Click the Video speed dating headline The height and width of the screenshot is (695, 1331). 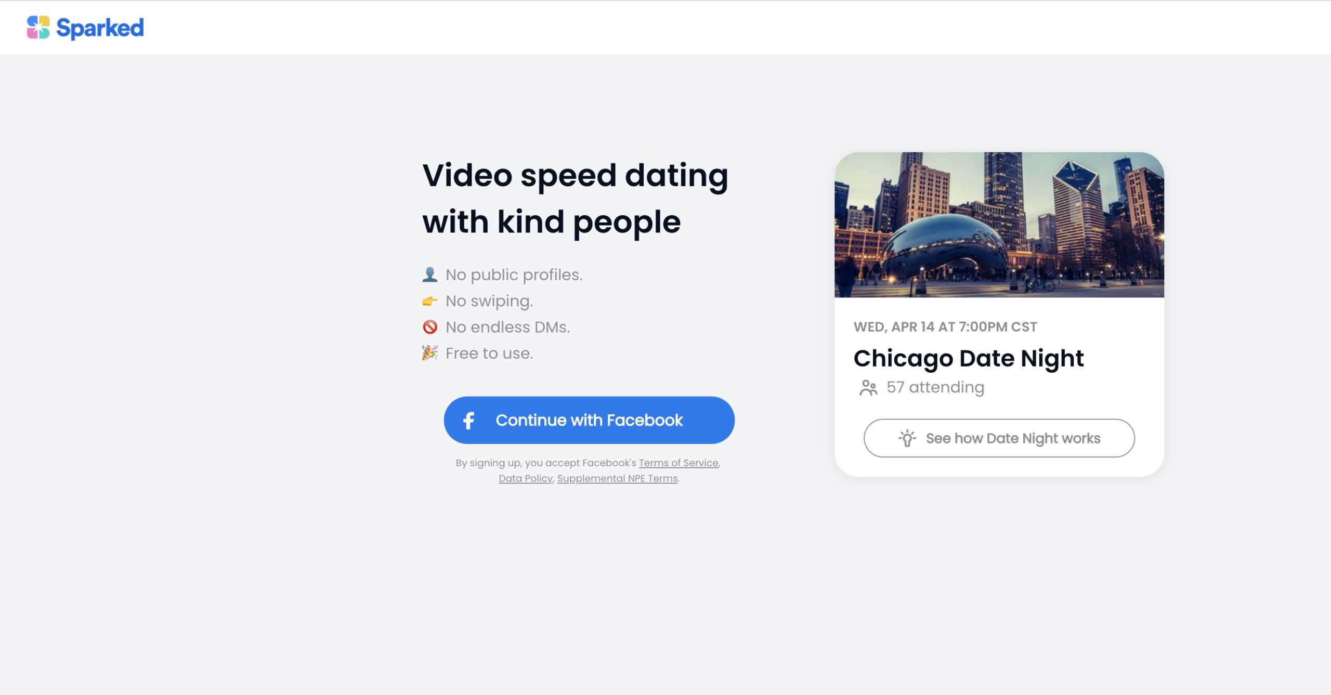[575, 199]
